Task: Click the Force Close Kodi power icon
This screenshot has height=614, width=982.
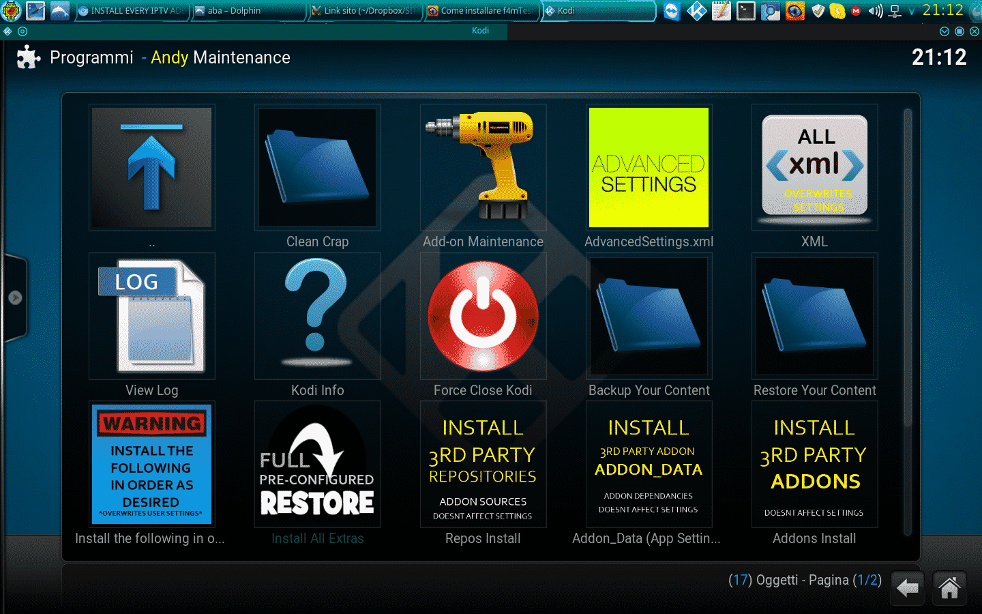Action: 483,316
